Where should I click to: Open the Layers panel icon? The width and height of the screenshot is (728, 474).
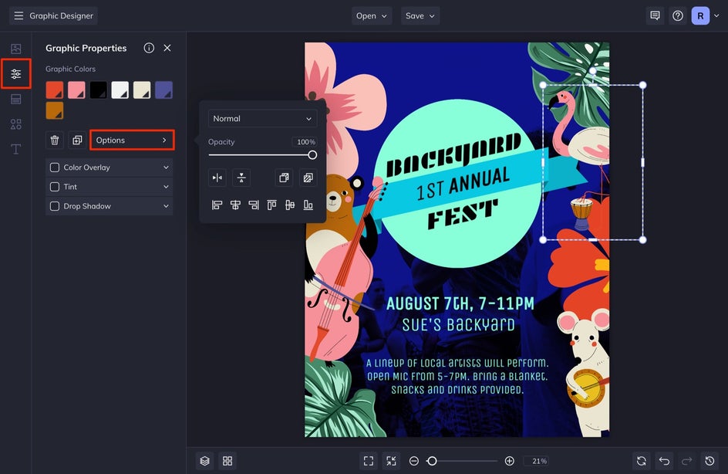[x=204, y=461]
